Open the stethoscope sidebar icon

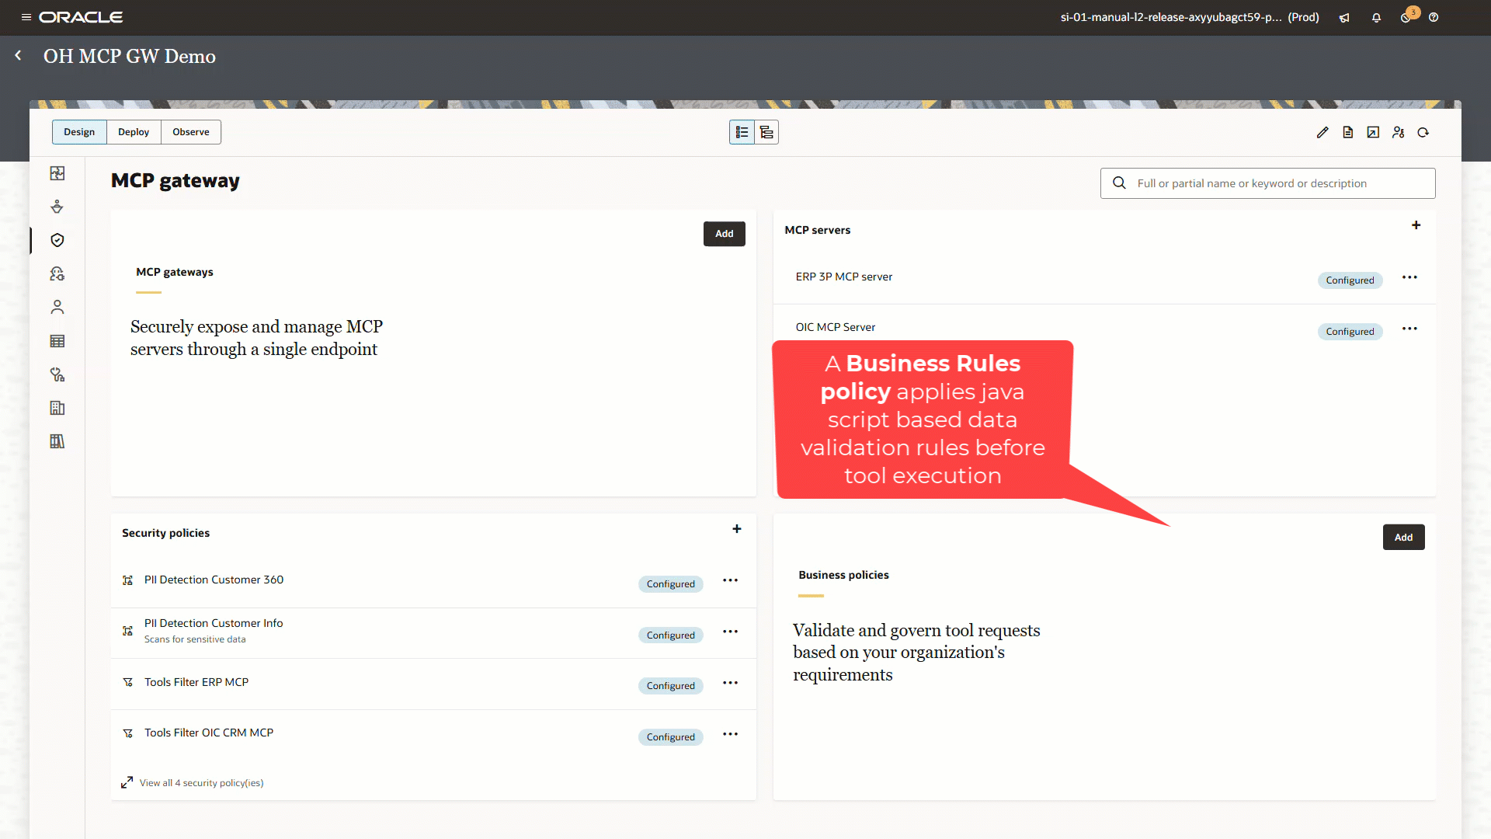[57, 374]
